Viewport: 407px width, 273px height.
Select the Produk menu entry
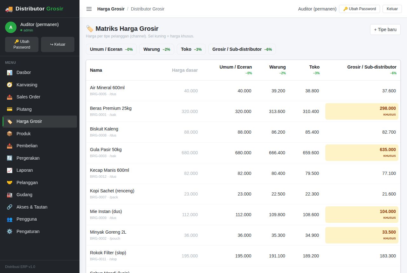point(40,134)
